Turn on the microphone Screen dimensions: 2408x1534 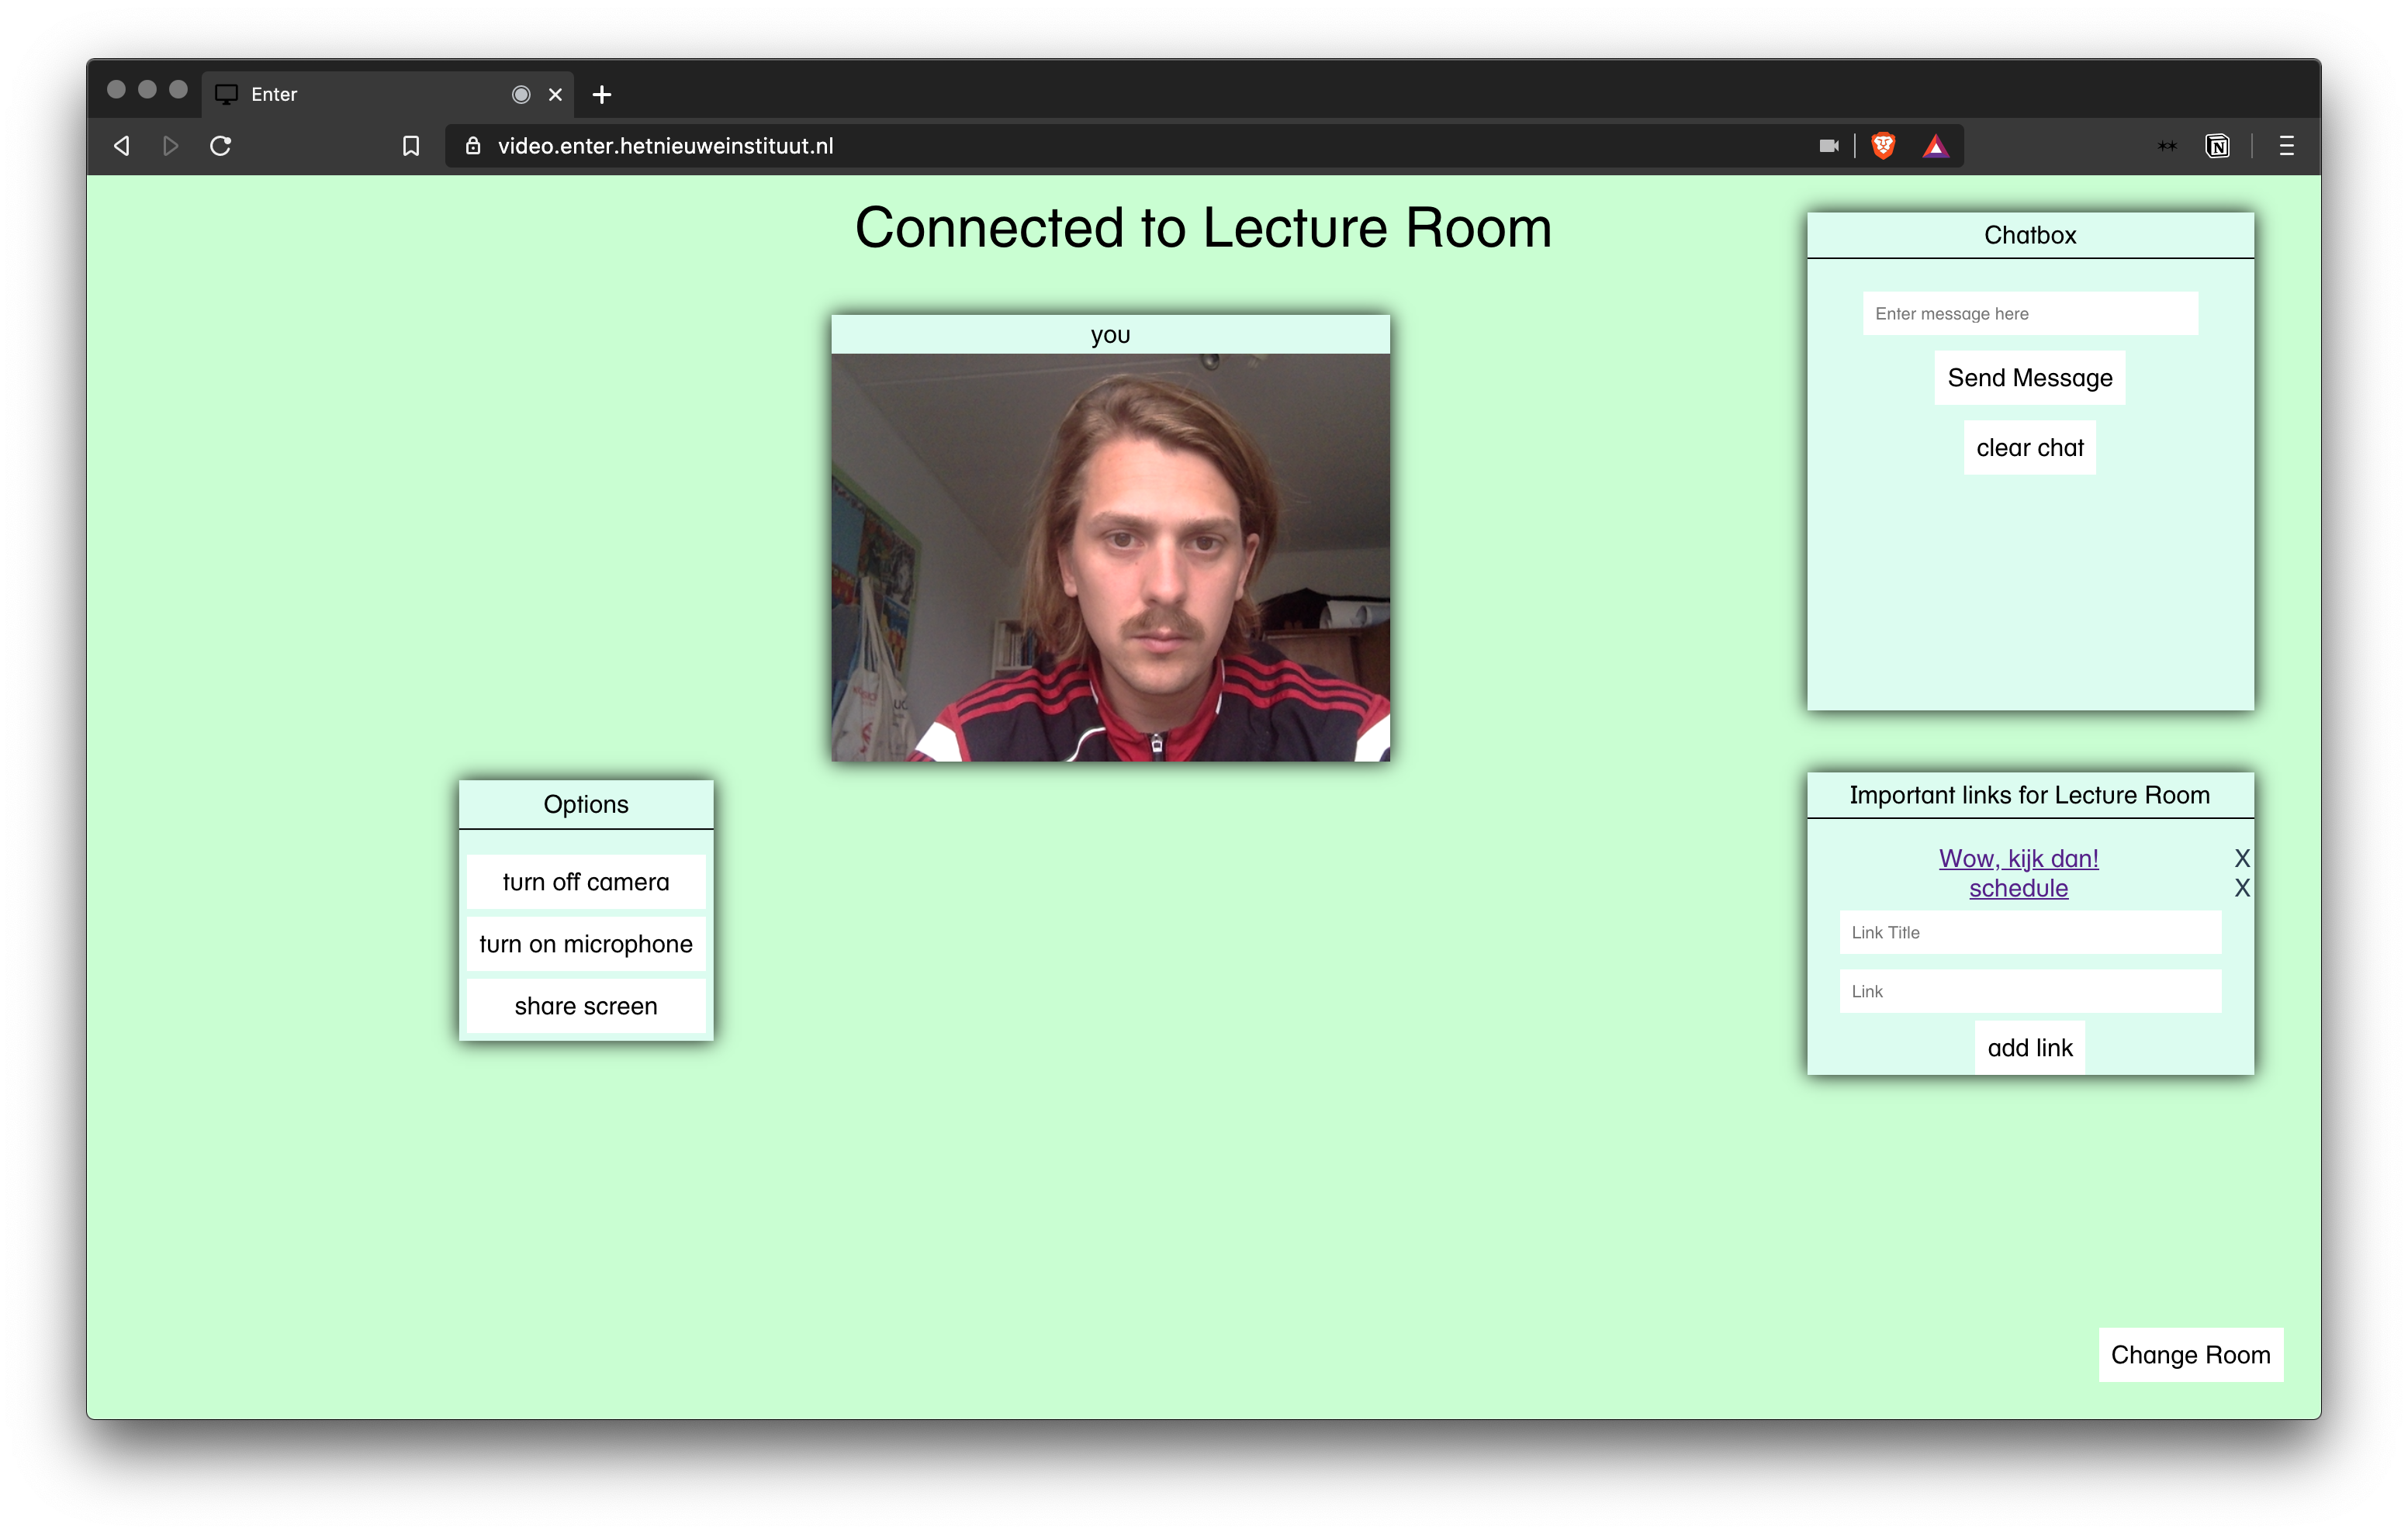pyautogui.click(x=586, y=944)
